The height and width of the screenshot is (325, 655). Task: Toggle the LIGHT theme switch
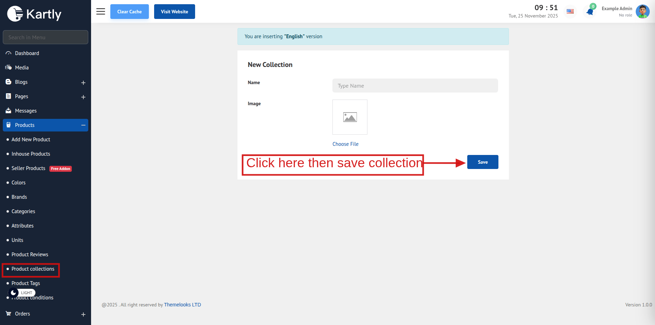[22, 293]
